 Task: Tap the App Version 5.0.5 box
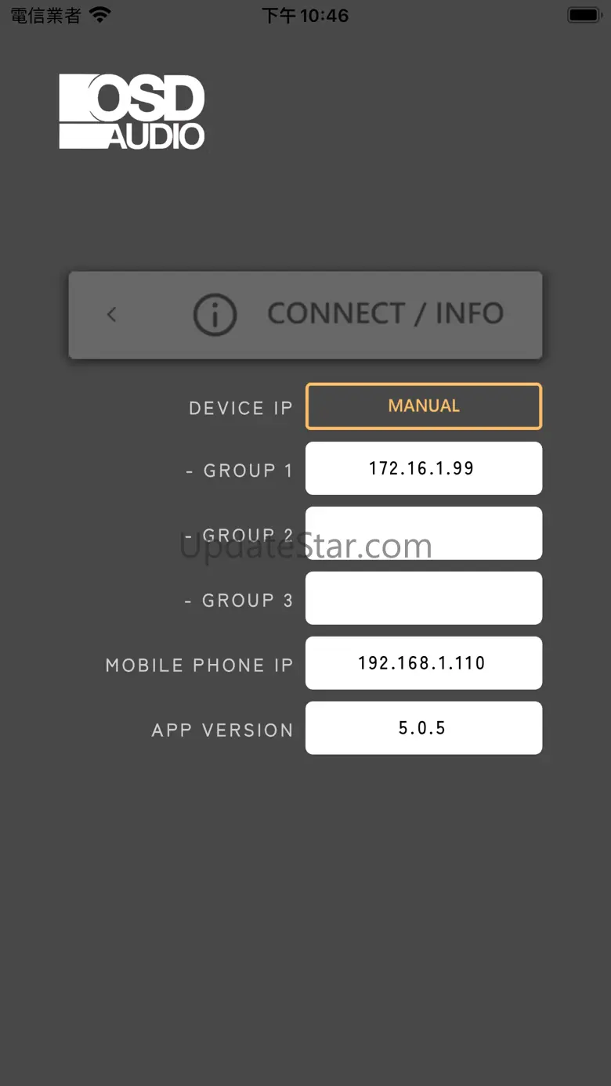coord(424,728)
